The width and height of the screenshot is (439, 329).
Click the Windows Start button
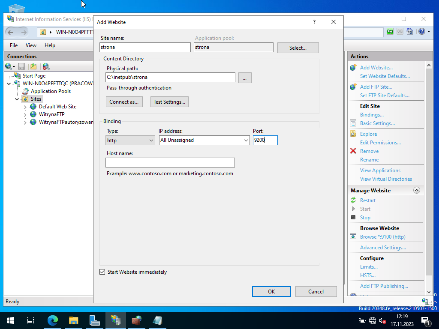point(10,320)
